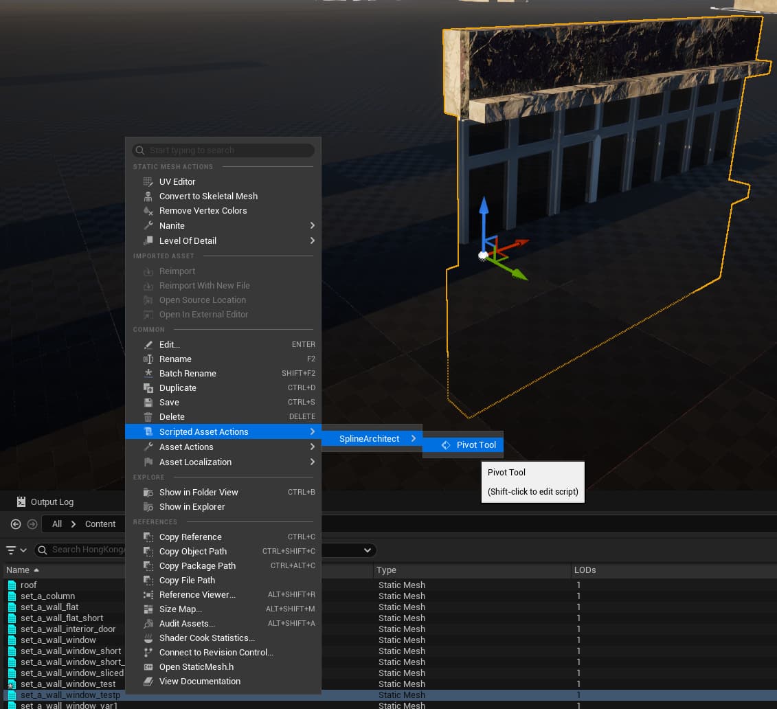Click the Save asset icon
The width and height of the screenshot is (777, 709).
tap(148, 403)
